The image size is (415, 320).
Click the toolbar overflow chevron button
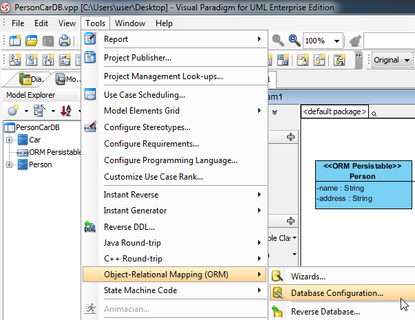pyautogui.click(x=359, y=60)
